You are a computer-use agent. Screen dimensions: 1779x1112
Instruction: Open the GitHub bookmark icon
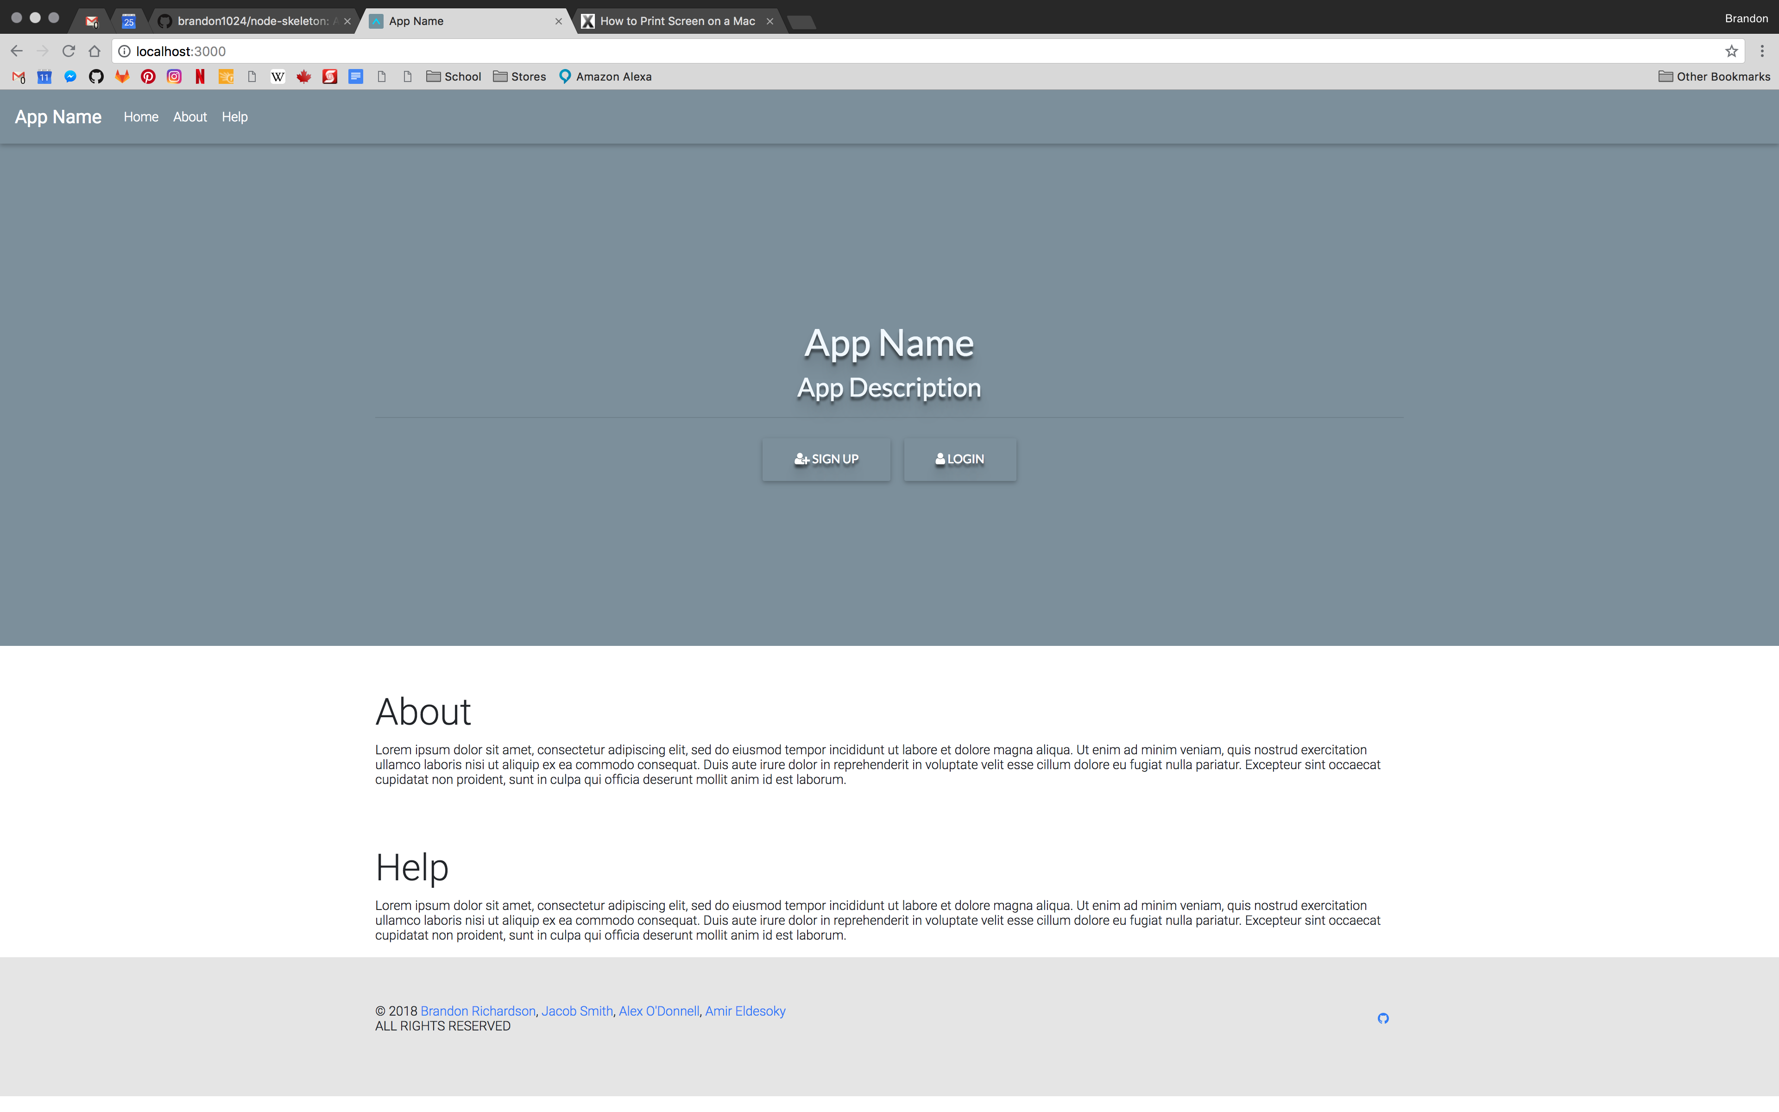click(x=96, y=76)
